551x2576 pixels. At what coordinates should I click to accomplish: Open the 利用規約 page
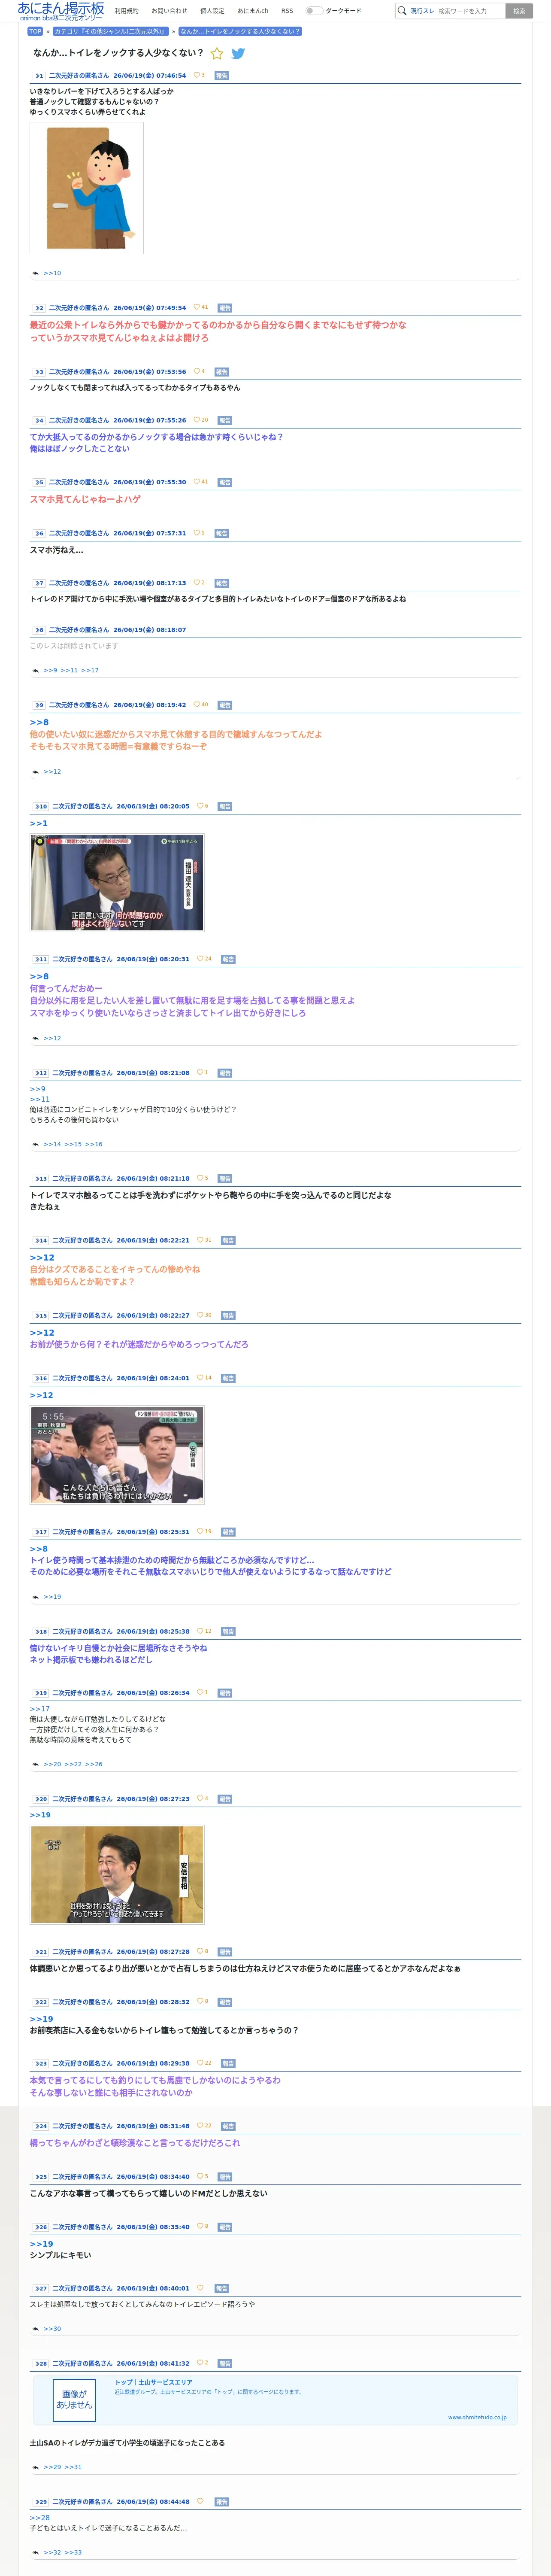coord(127,11)
